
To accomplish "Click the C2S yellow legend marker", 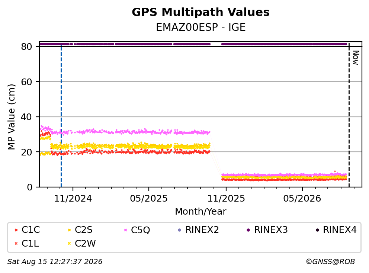I will (70, 230).
